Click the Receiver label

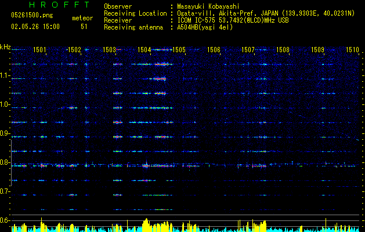(x=118, y=20)
